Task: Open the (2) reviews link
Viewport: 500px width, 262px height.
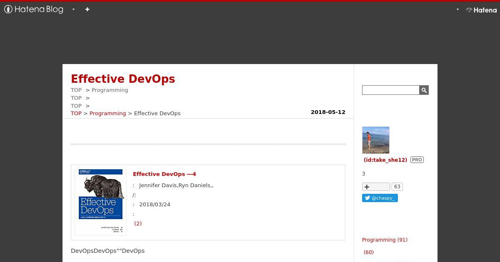Action: (x=138, y=223)
